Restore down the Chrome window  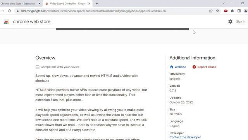pos(243,3)
